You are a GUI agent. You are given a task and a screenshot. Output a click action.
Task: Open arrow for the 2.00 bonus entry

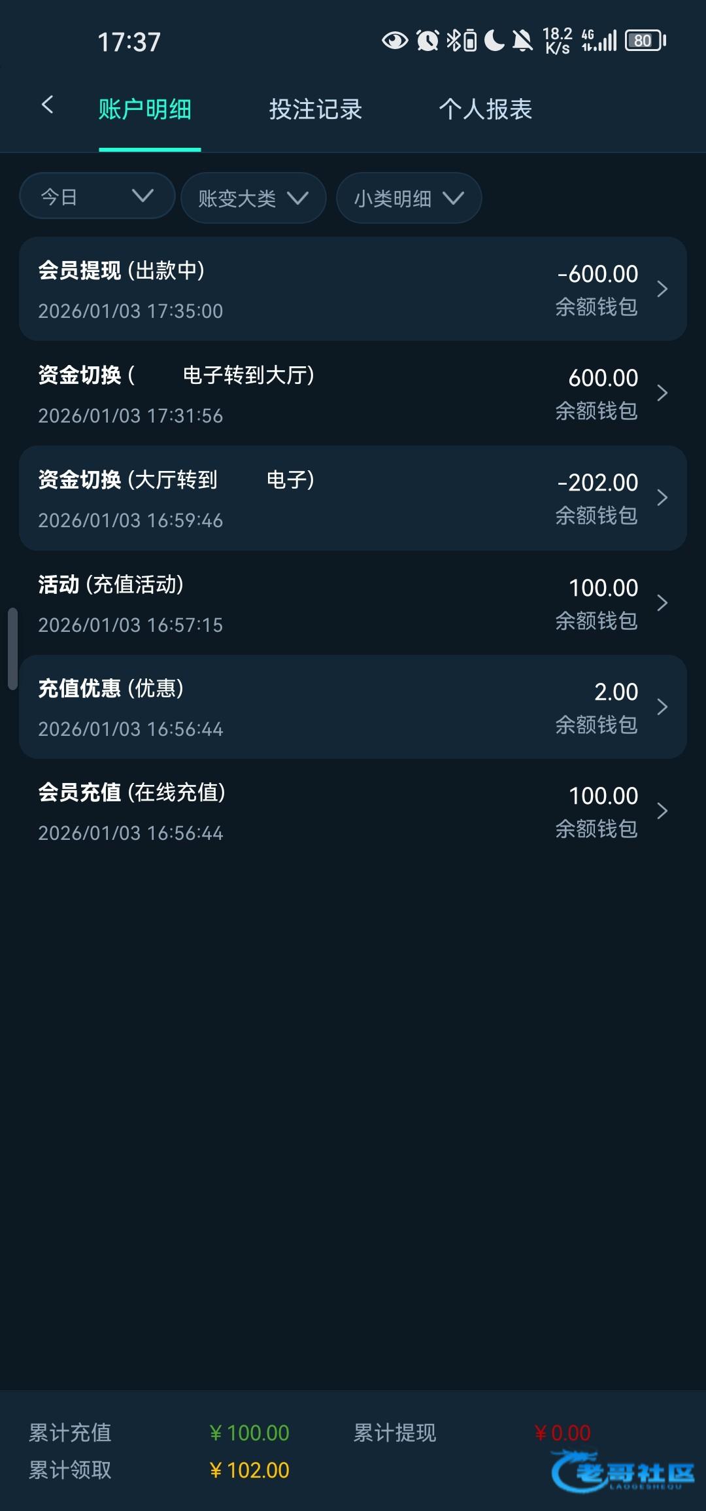click(662, 707)
